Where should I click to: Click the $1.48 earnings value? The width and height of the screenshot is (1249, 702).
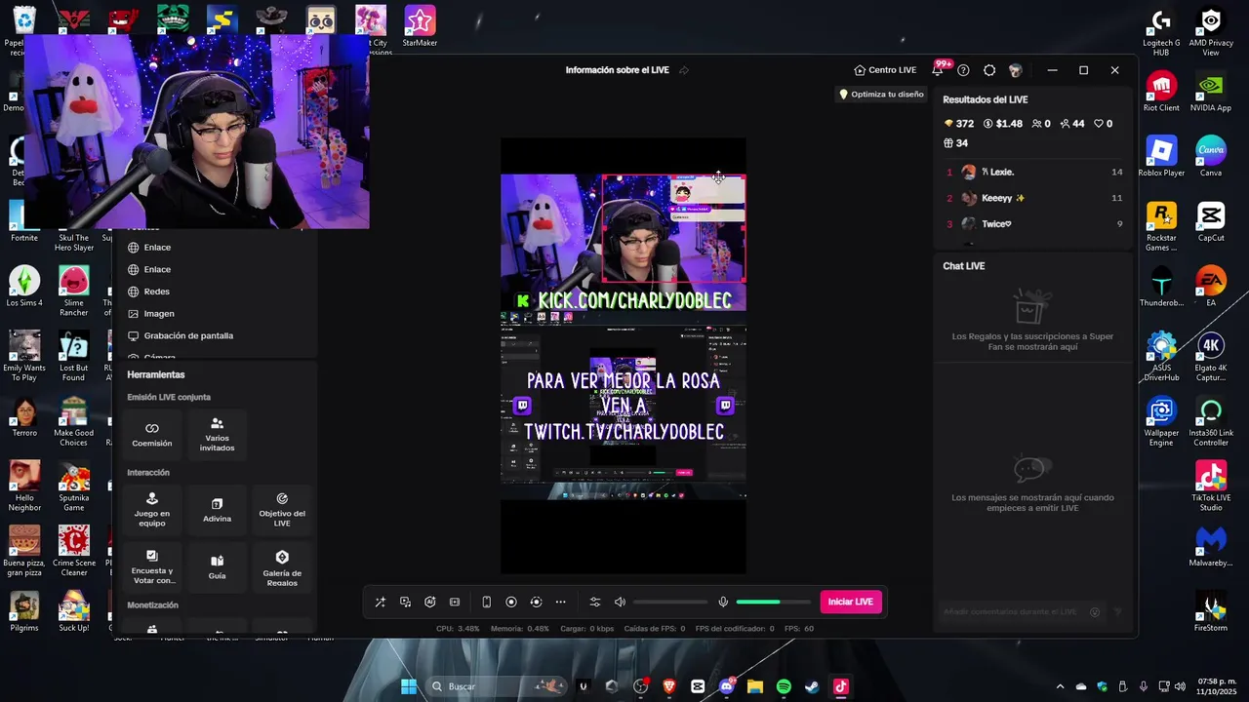click(x=1003, y=124)
